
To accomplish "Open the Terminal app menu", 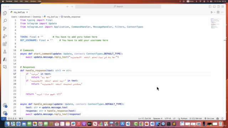I will [x=9, y=1].
